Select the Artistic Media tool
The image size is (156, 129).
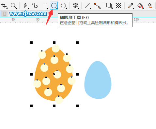click(35, 6)
